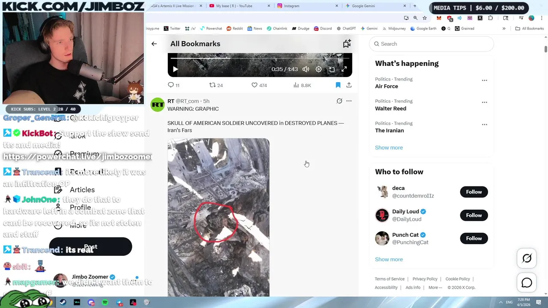
Task: Expand the video to fullscreen
Action: [344, 69]
